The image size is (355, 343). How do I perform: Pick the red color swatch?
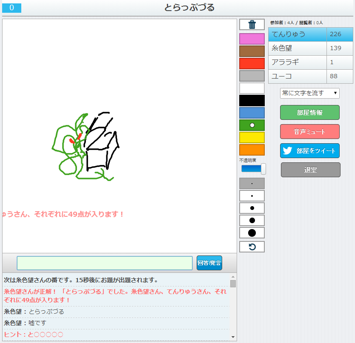[x=252, y=63]
